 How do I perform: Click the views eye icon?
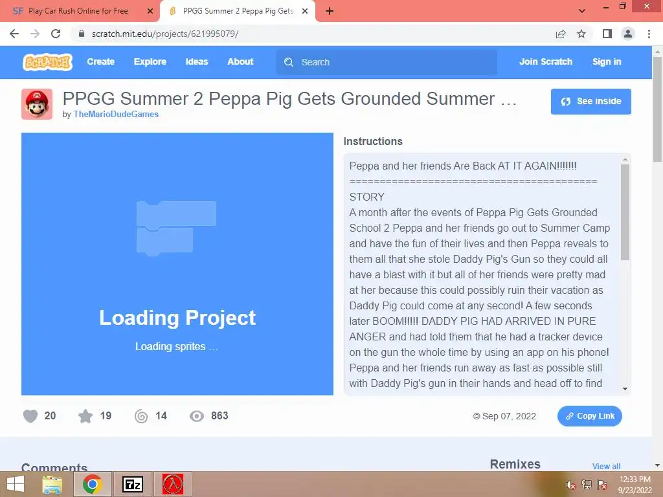pyautogui.click(x=197, y=416)
